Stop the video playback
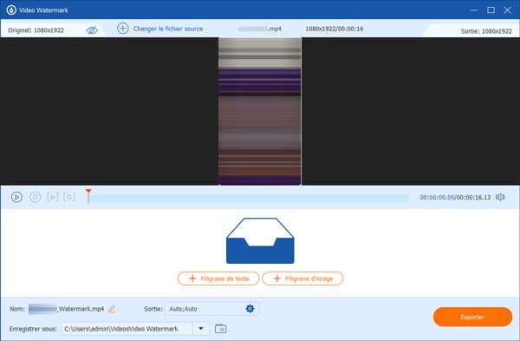Viewport: 520px width, 341px height. pos(36,197)
